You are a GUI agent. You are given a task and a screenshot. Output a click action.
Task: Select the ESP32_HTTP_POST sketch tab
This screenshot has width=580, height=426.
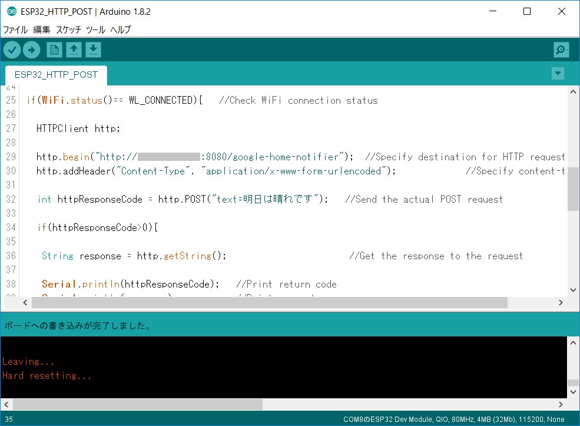tap(56, 75)
